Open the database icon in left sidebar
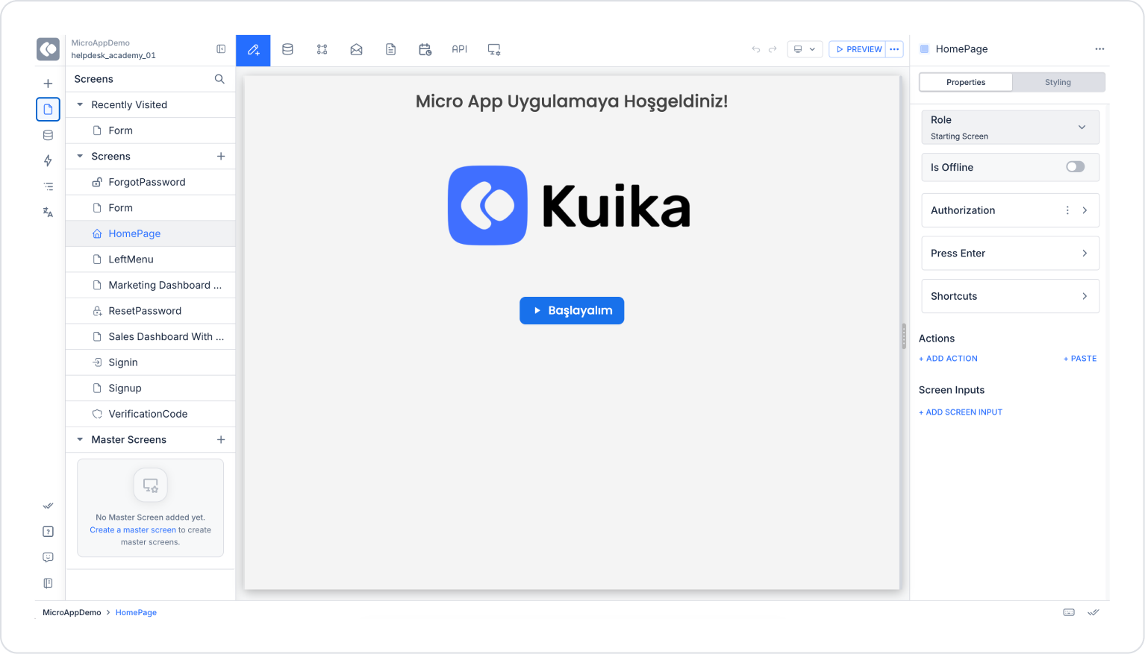Viewport: 1145px width, 654px height. pyautogui.click(x=48, y=135)
